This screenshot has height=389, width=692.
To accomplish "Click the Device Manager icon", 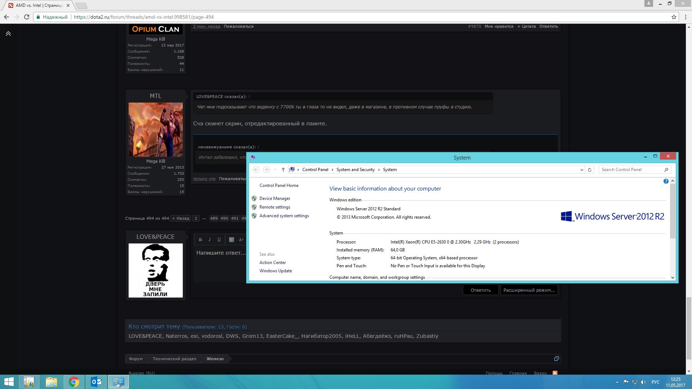I will click(x=254, y=198).
